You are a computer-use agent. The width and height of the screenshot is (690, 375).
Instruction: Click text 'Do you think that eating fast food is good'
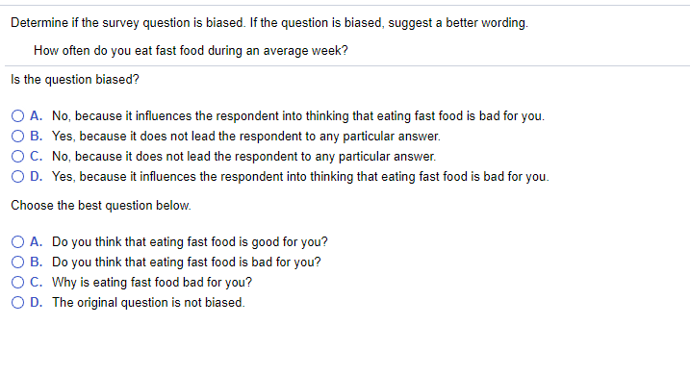tap(190, 241)
